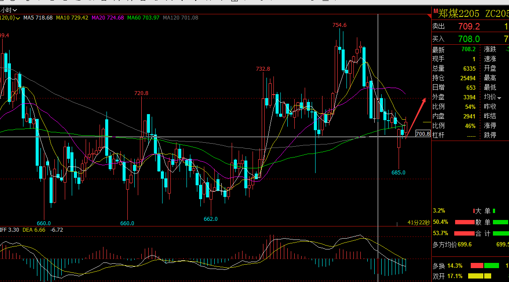Click the red M marker beside 郑煤2205
The height and width of the screenshot is (282, 509).
pyautogui.click(x=436, y=11)
